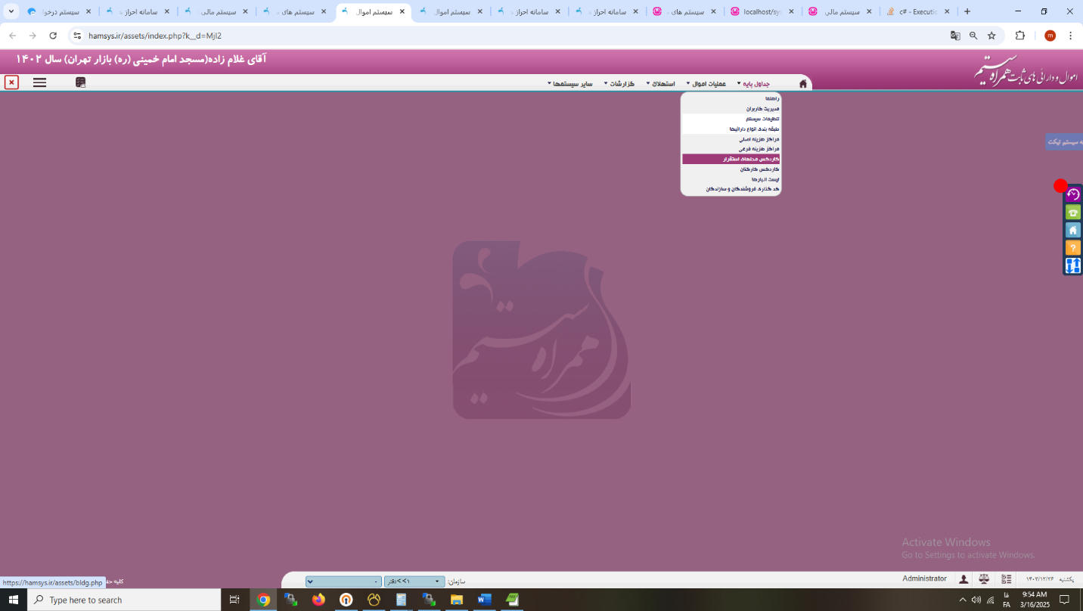Click the home icon in the menu bar
Screen dimensions: 1083x611
[802, 84]
